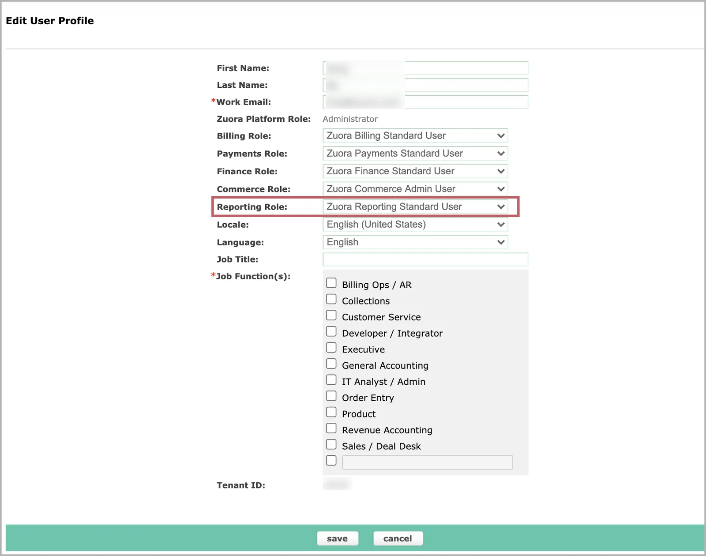The image size is (706, 556).
Task: Click the Job Title input field
Action: tap(425, 259)
